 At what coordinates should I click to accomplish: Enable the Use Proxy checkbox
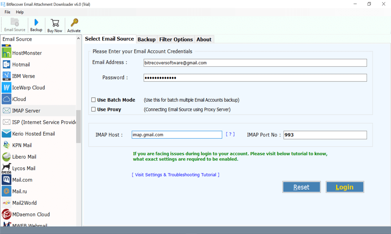click(x=93, y=109)
